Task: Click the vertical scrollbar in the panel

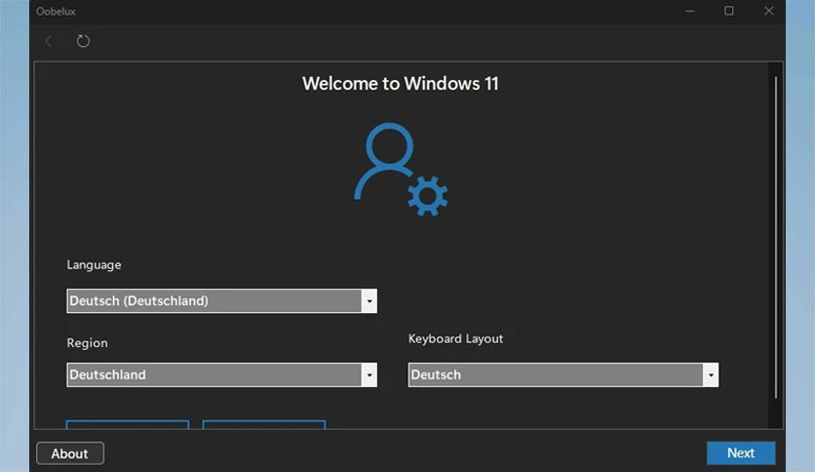Action: click(775, 238)
